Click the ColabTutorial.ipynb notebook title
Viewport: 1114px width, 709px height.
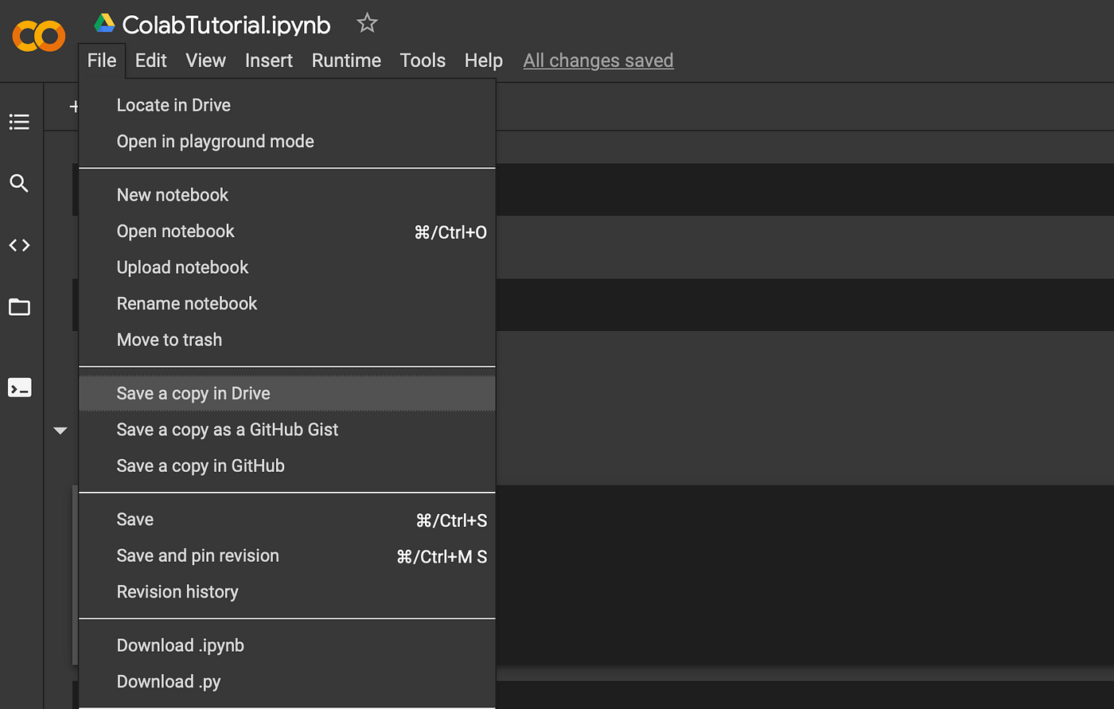226,25
